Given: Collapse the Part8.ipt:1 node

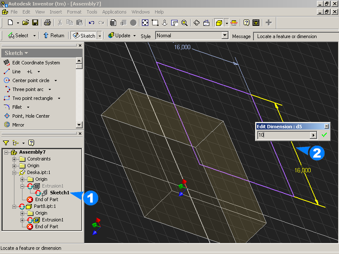Looking at the screenshot, I should click(x=14, y=207).
